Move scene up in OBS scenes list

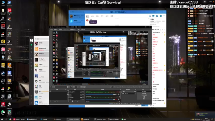(x=55, y=101)
